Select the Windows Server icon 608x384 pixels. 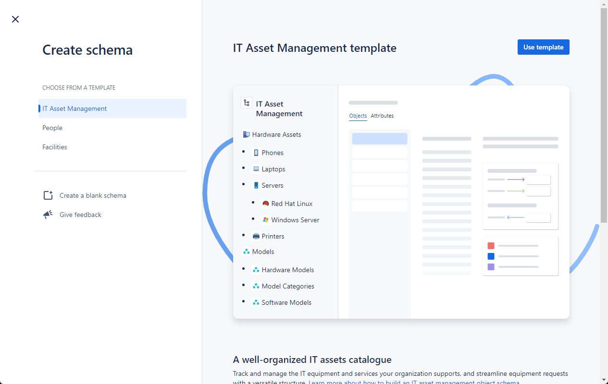click(x=265, y=219)
